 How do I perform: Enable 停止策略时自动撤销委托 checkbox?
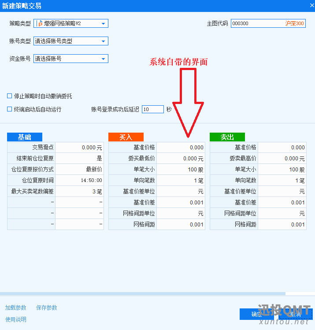[9, 96]
